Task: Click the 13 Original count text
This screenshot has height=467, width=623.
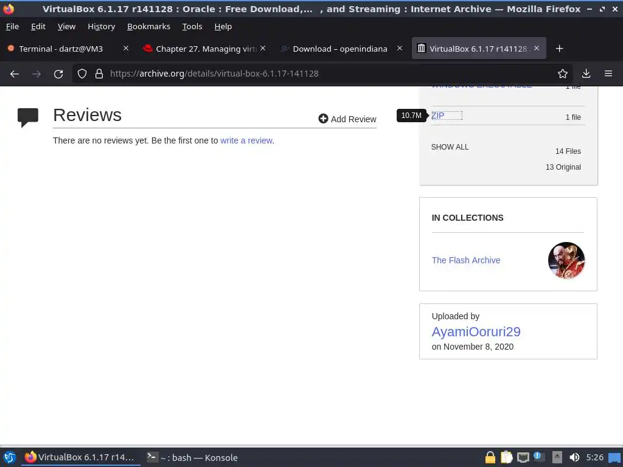Action: (563, 167)
